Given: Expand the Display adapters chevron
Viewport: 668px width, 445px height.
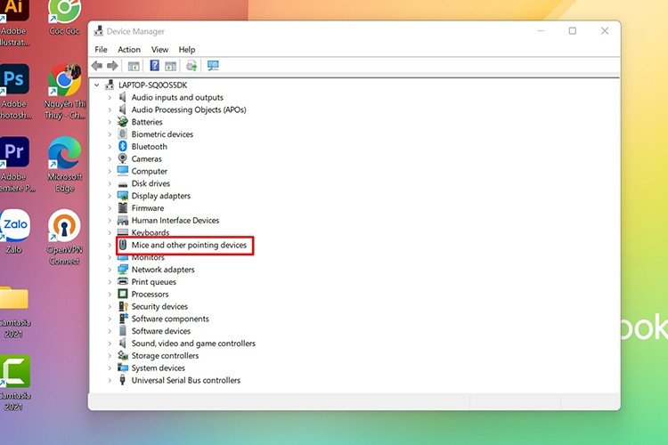Looking at the screenshot, I should tap(110, 196).
